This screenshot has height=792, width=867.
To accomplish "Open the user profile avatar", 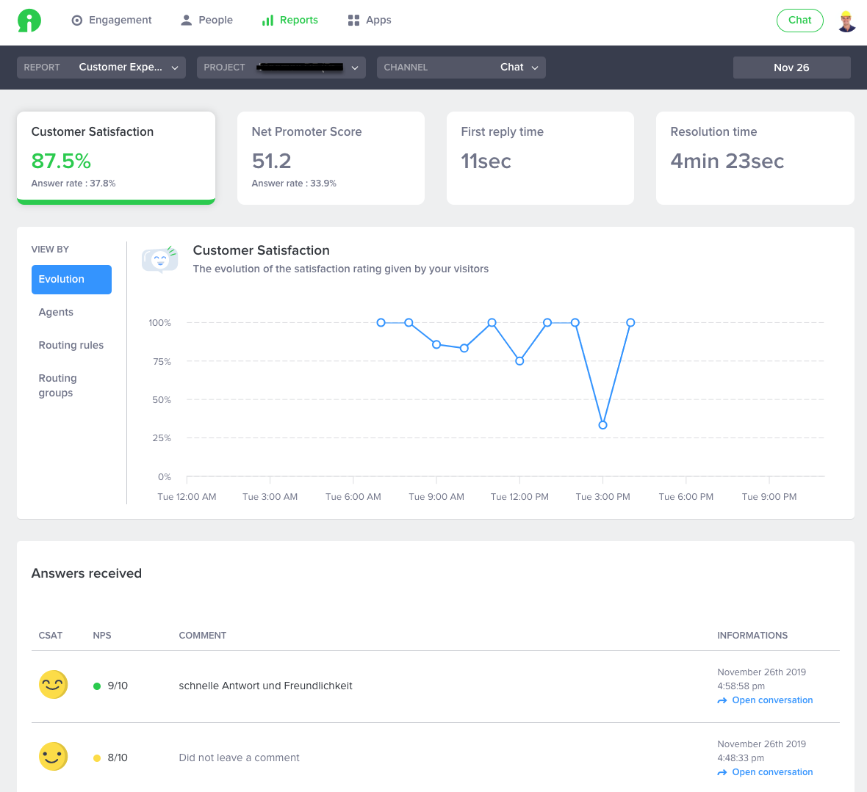I will pyautogui.click(x=846, y=21).
